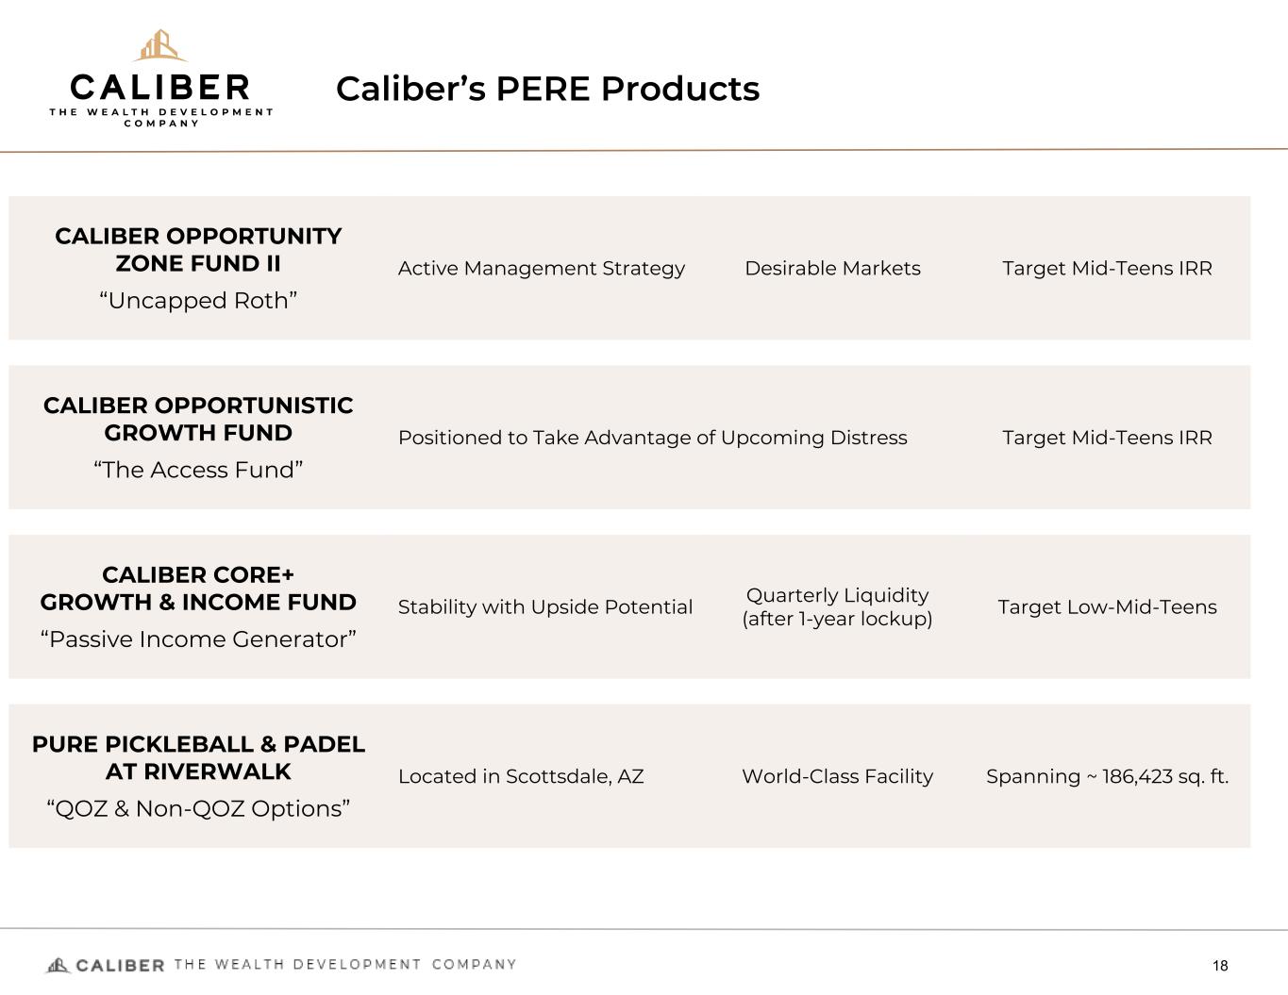Click Stability with Upside Potential text
The image size is (1288, 995).
point(545,607)
